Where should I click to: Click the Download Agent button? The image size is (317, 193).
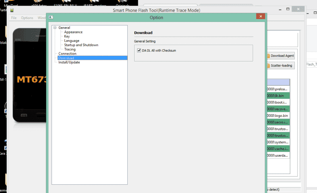[x=281, y=56]
